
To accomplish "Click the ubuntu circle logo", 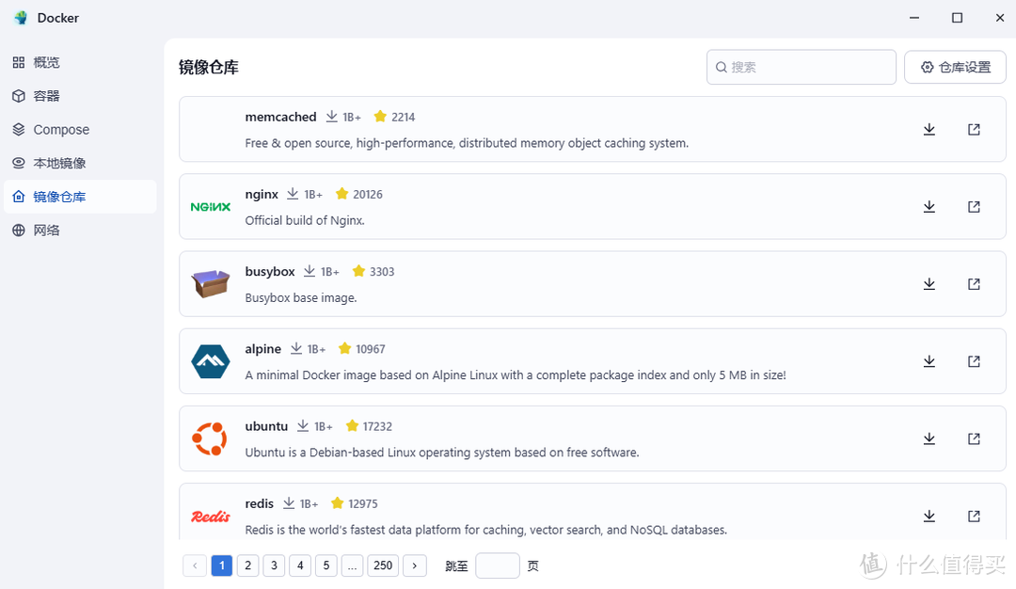I will coord(210,438).
